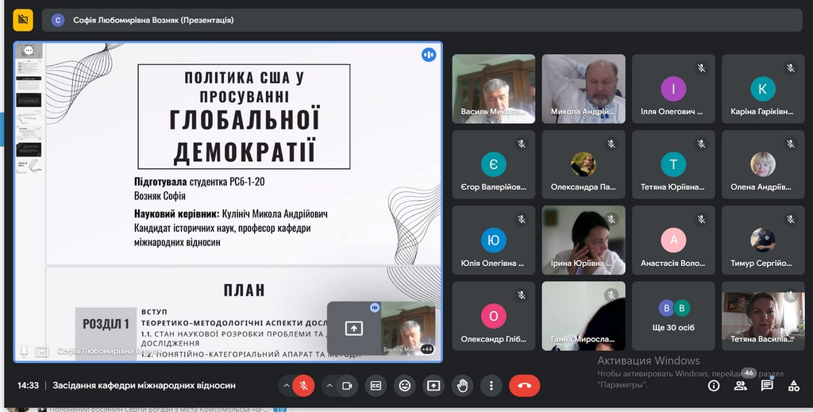
Task: Select Ірина Юріївна's video tile
Action: tap(584, 241)
